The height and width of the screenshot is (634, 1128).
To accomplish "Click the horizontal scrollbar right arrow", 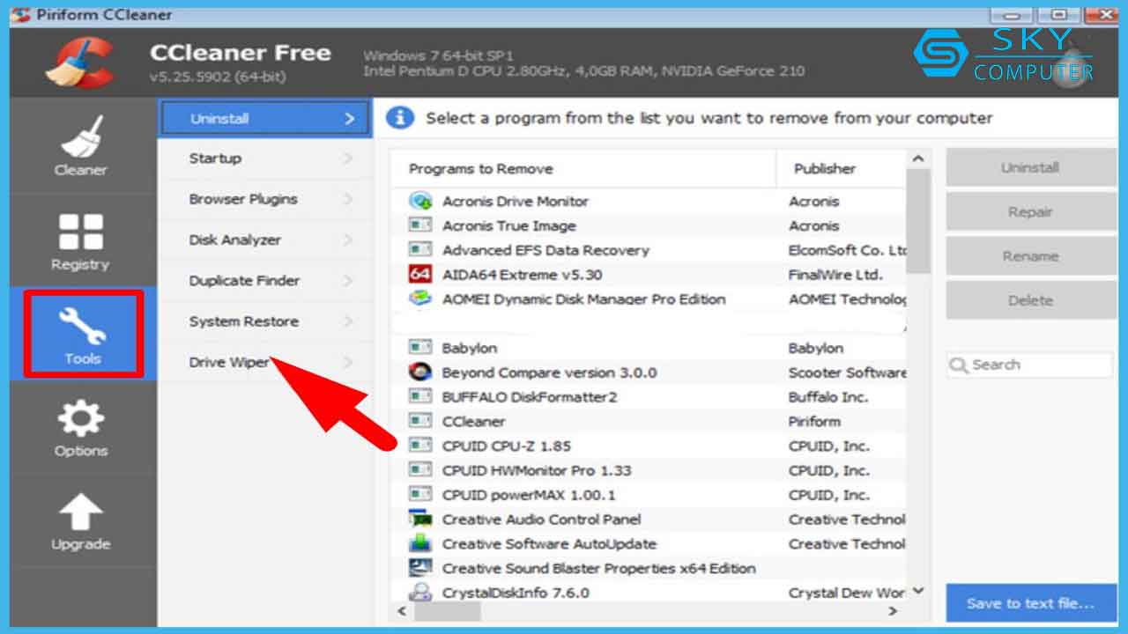I will tap(893, 610).
